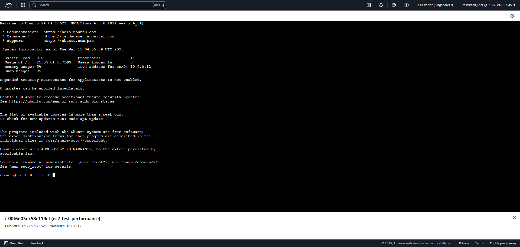520x247 pixels.
Task: Open the Terms link
Action: 479,243
